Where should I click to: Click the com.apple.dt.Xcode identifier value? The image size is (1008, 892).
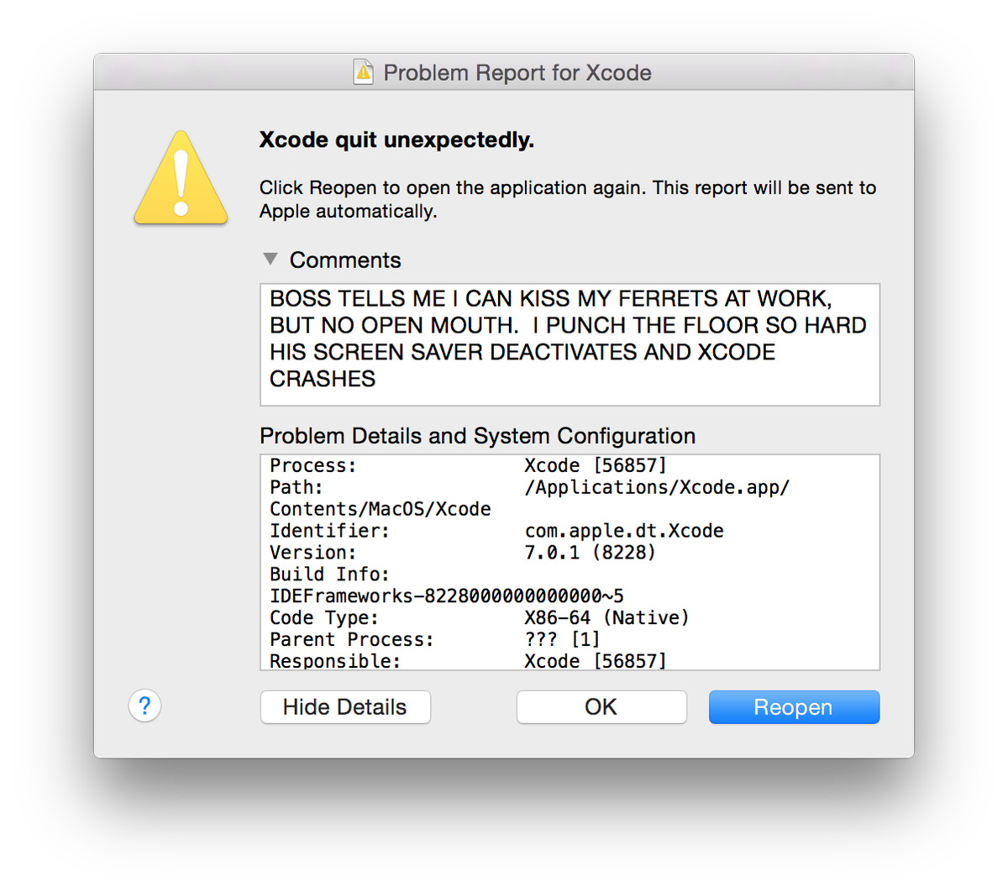(x=623, y=531)
